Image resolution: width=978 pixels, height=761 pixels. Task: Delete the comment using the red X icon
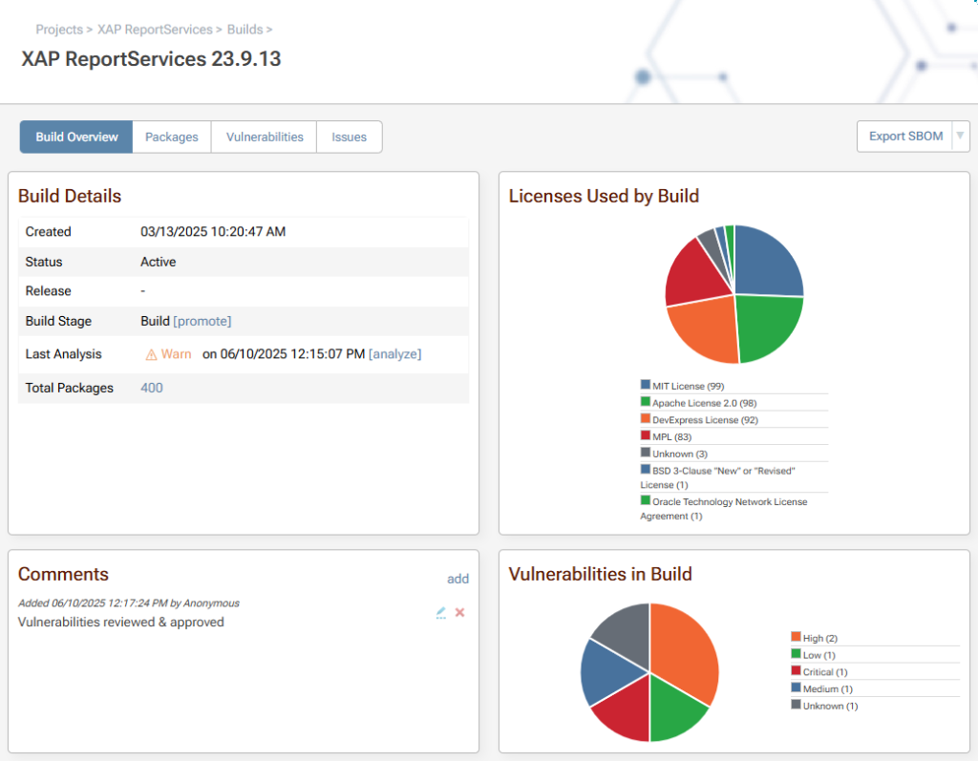459,612
